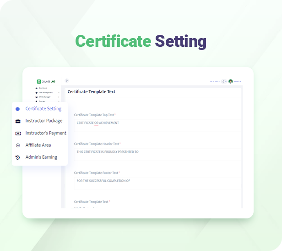
Task: Go to Admin's Earning page
Action: 41,157
